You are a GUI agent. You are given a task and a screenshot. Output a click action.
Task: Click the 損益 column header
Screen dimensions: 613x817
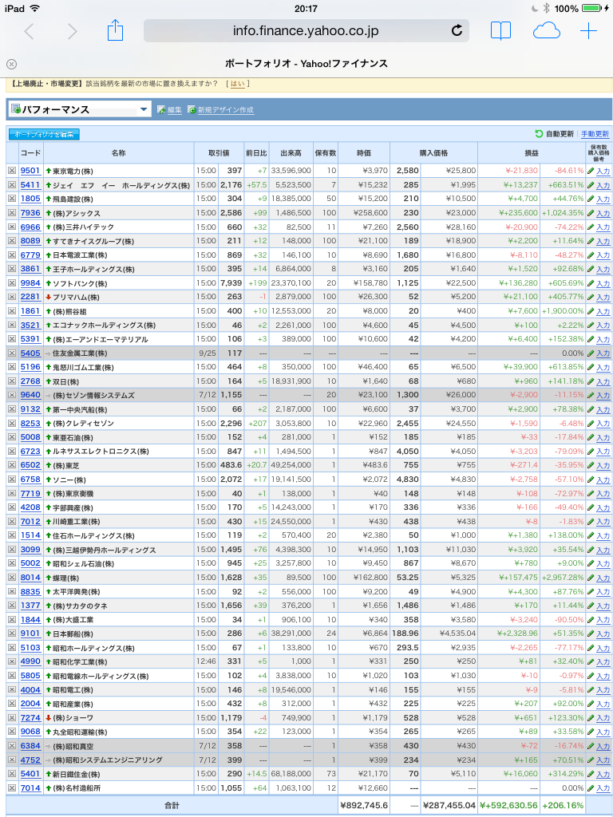point(531,153)
